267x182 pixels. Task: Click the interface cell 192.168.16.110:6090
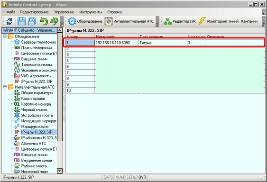click(x=117, y=43)
